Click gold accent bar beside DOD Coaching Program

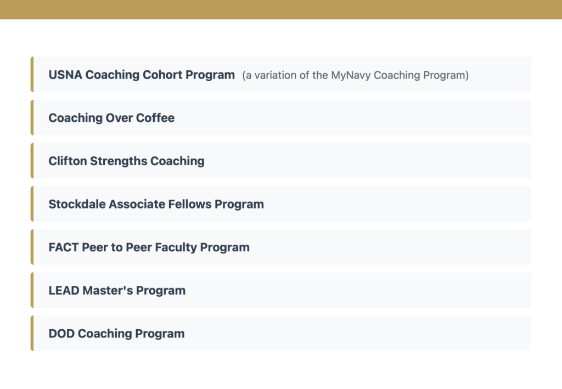[x=32, y=334]
